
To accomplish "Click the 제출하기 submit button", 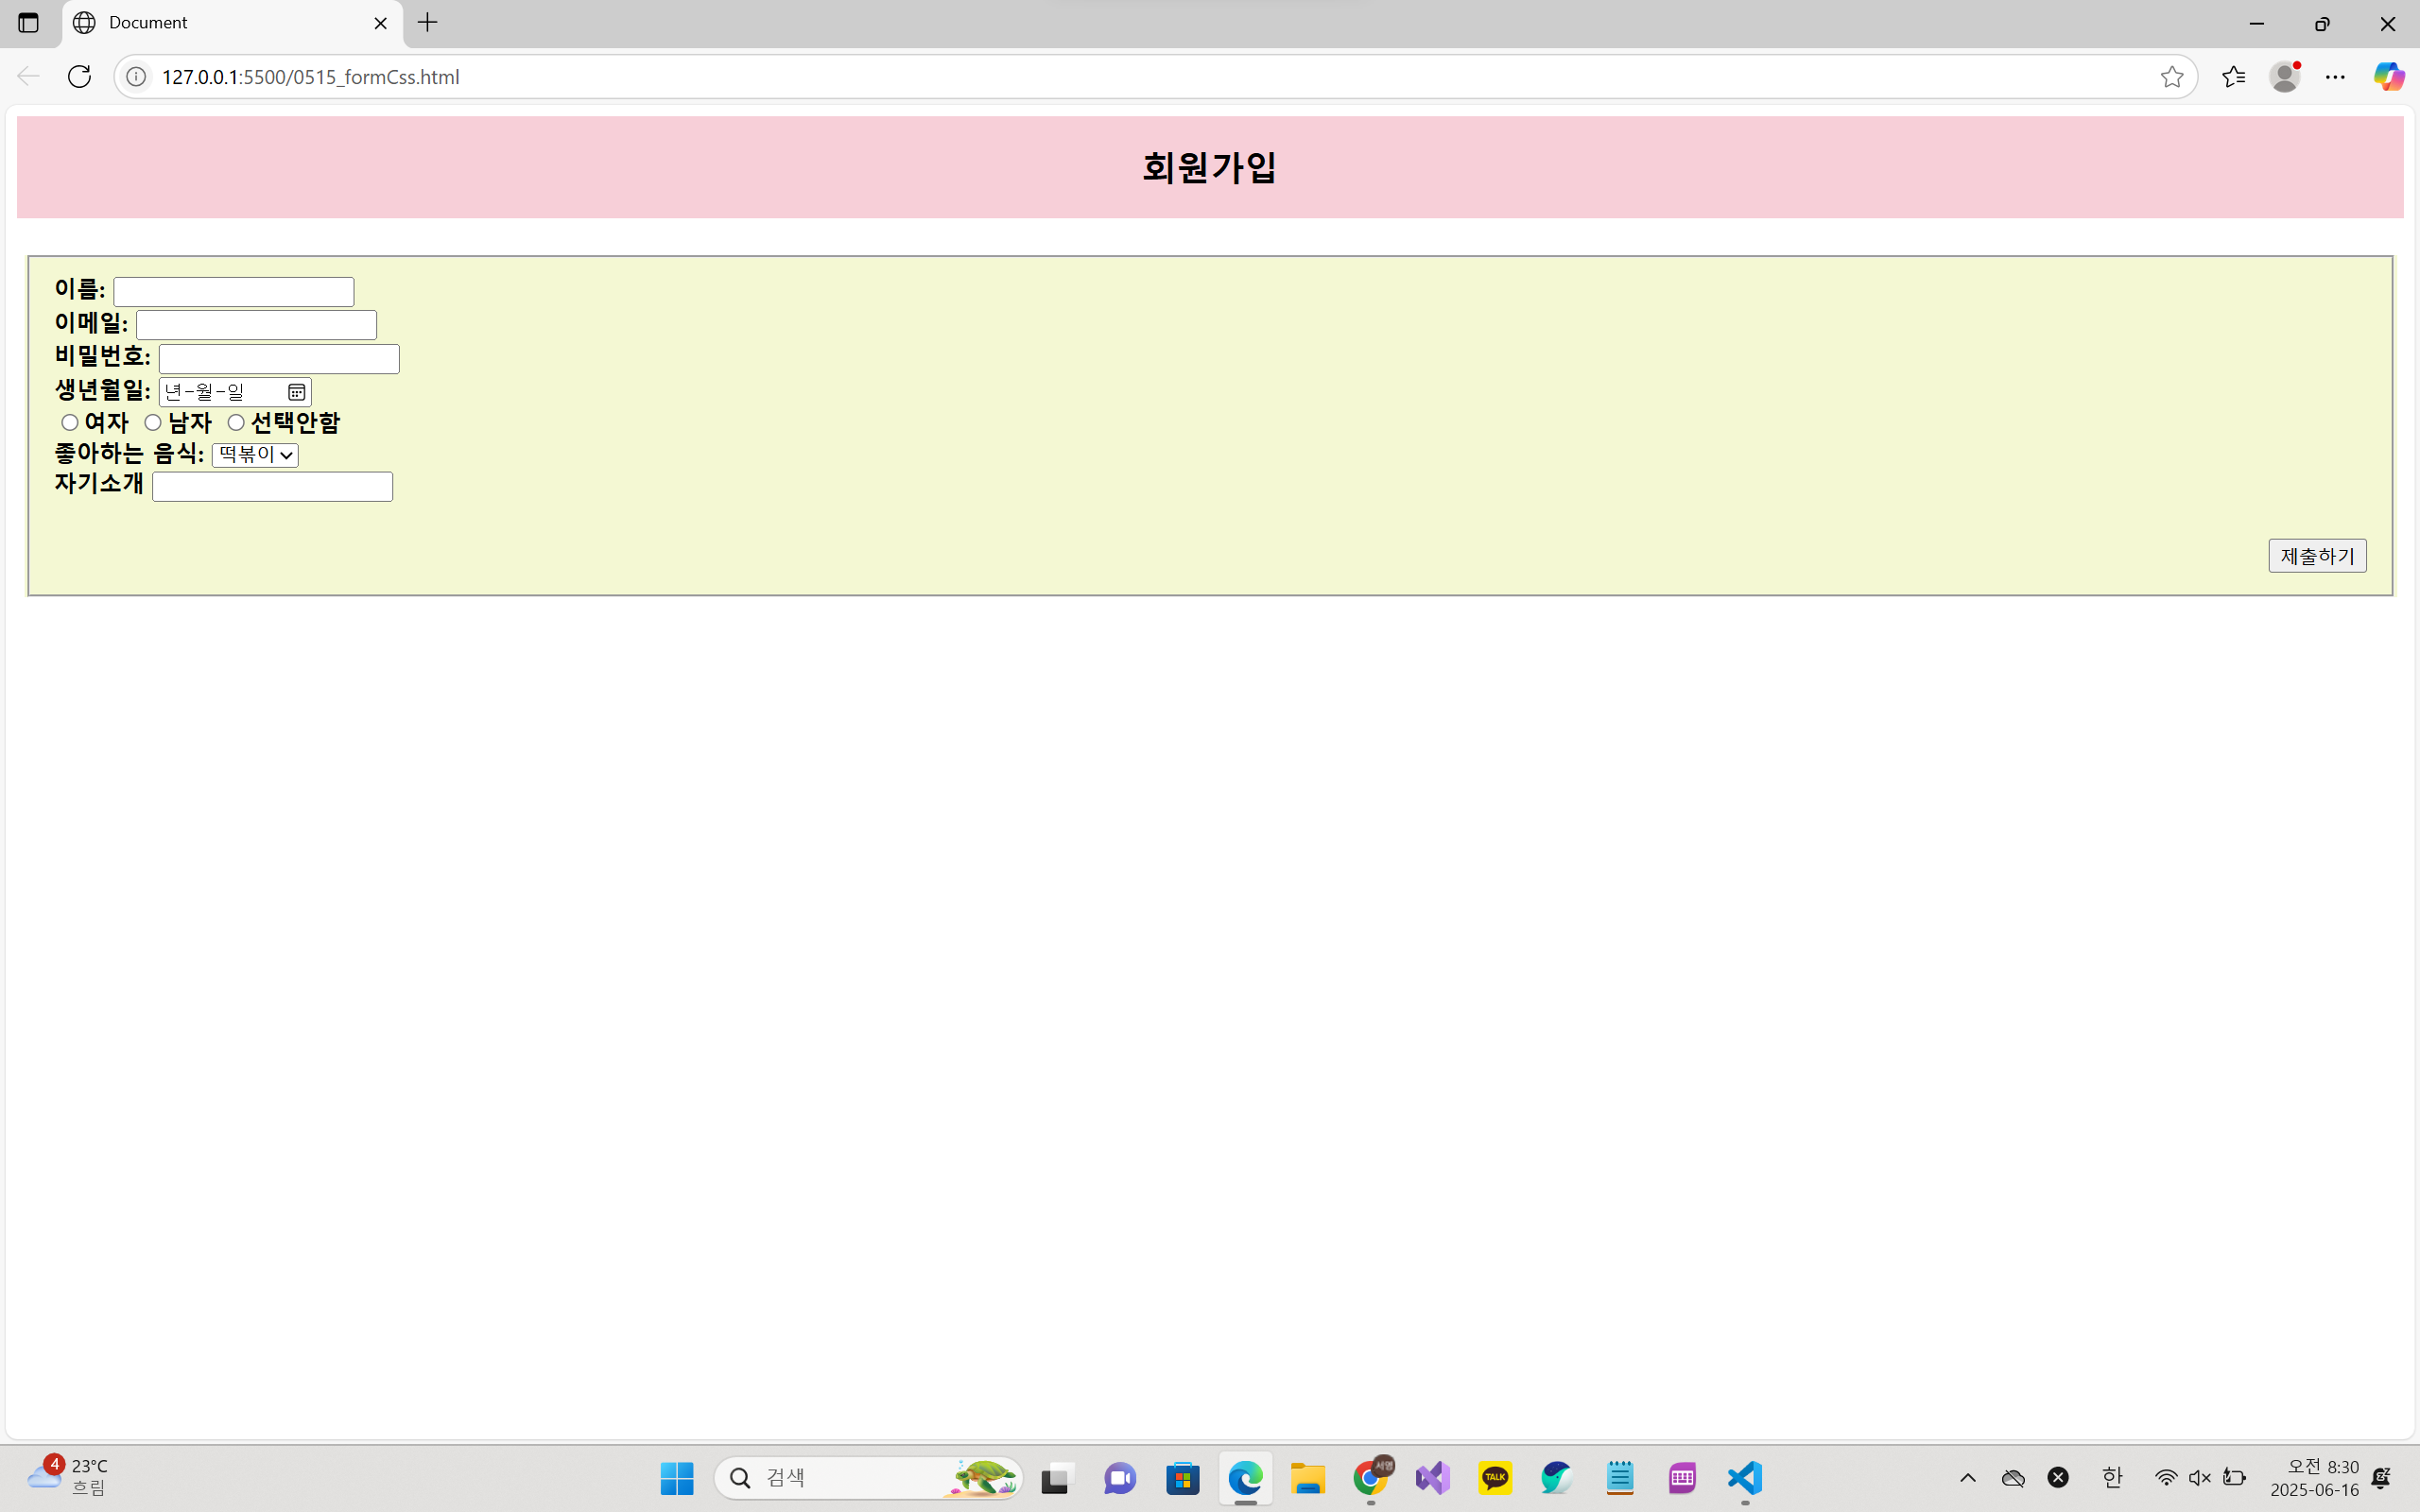I will tap(2316, 556).
